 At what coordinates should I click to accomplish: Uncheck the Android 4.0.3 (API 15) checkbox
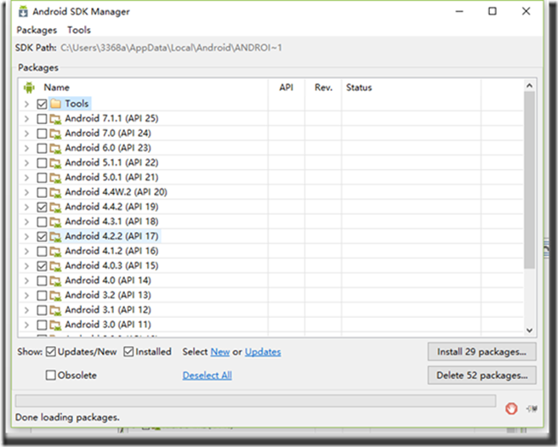(x=42, y=266)
